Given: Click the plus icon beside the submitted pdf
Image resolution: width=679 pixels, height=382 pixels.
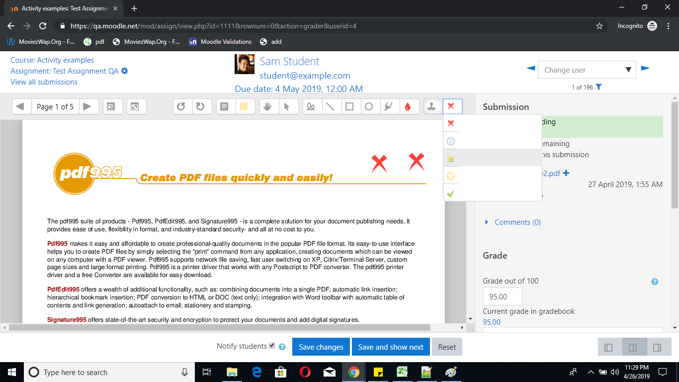Looking at the screenshot, I should (x=566, y=173).
